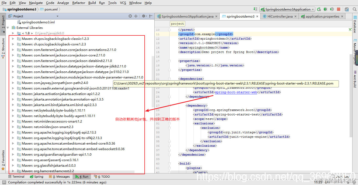
Task: Close the HiController.java tab
Action: [x=295, y=16]
